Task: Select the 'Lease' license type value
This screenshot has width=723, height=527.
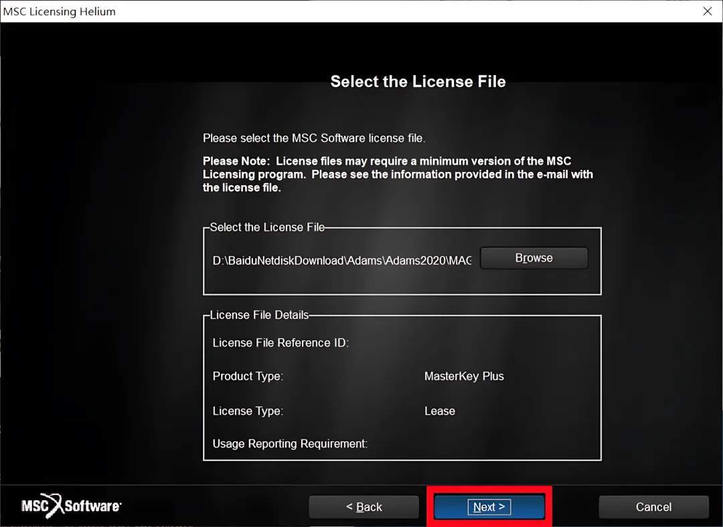Action: tap(439, 411)
